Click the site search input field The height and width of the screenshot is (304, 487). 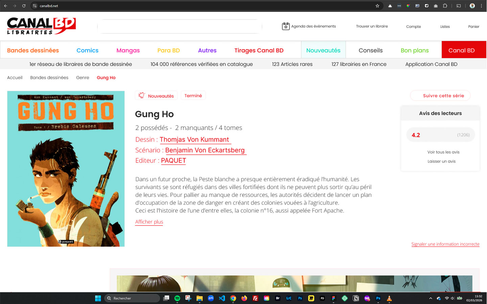180,26
